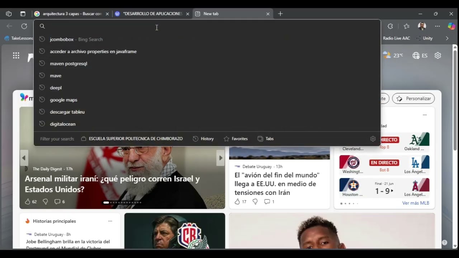Filter search by History

point(203,139)
